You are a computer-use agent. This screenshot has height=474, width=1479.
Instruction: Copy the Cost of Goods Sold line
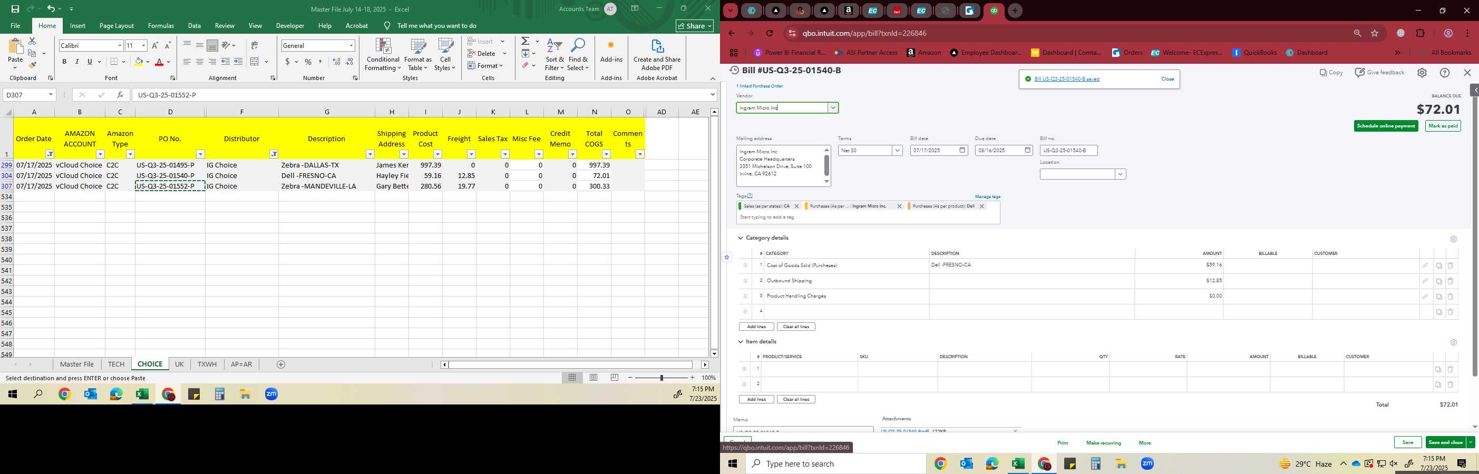tap(1439, 265)
